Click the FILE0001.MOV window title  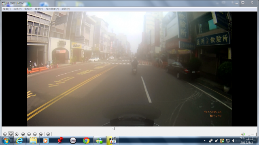click(x=15, y=3)
